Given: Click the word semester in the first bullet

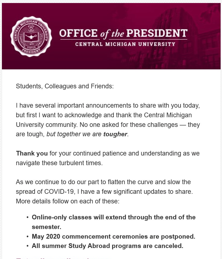Looking at the screenshot, I should [x=46, y=227].
